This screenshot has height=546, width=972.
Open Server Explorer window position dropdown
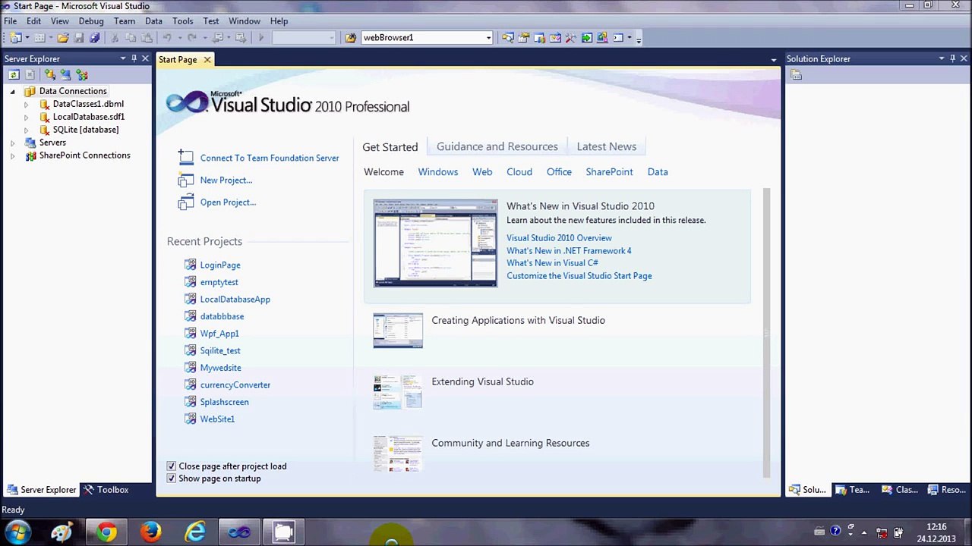[x=122, y=58]
